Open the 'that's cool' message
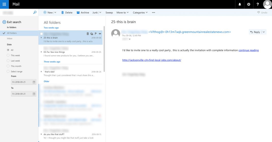The width and height of the screenshot is (272, 142). pyautogui.click(x=71, y=72)
